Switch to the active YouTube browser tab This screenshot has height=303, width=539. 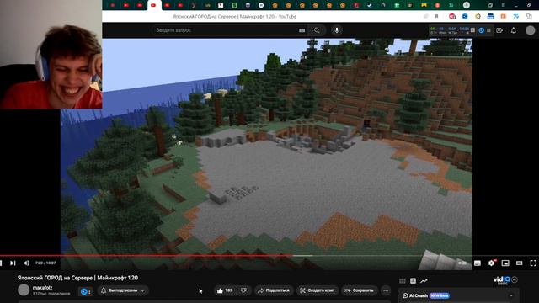point(153,5)
